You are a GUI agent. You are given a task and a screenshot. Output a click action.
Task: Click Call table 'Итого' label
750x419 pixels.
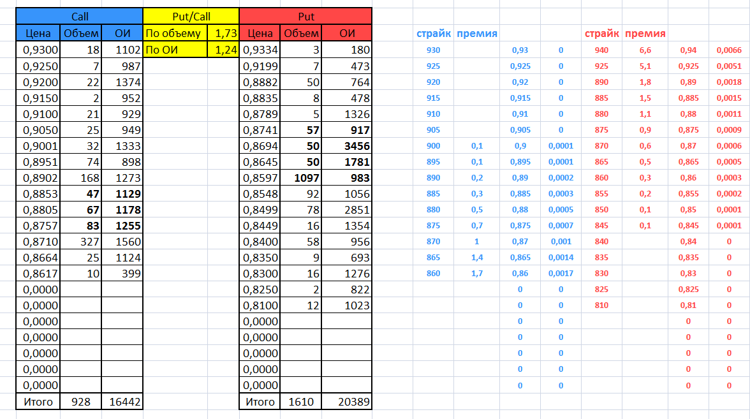click(38, 402)
